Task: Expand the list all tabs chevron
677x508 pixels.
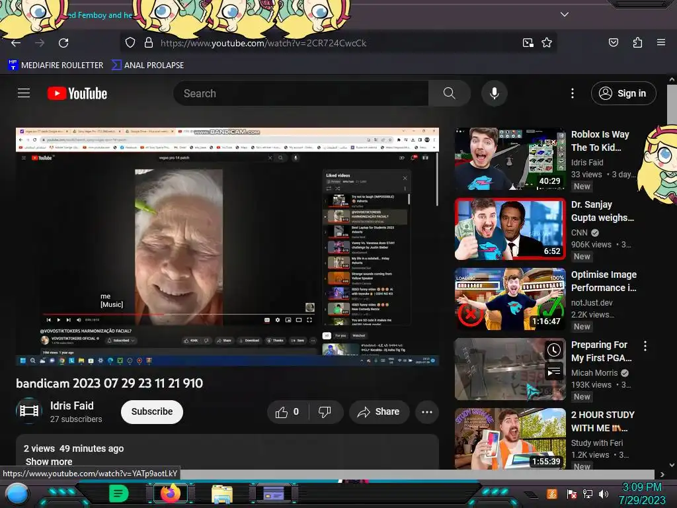Action: pyautogui.click(x=565, y=15)
